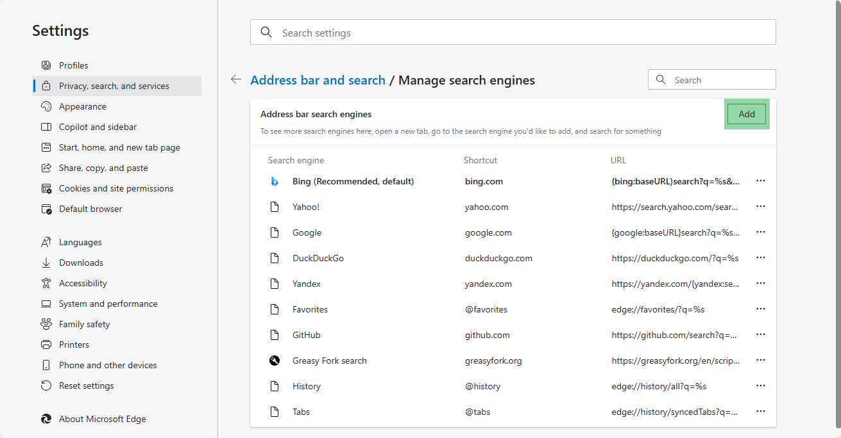Click the Printers icon in sidebar
841x438 pixels.
coord(46,345)
